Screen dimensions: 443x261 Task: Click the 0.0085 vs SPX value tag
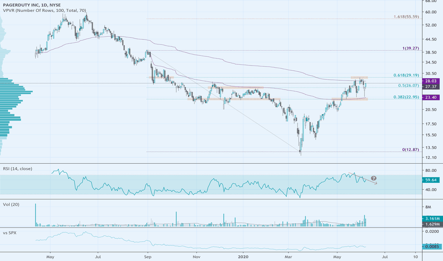pos(432,247)
